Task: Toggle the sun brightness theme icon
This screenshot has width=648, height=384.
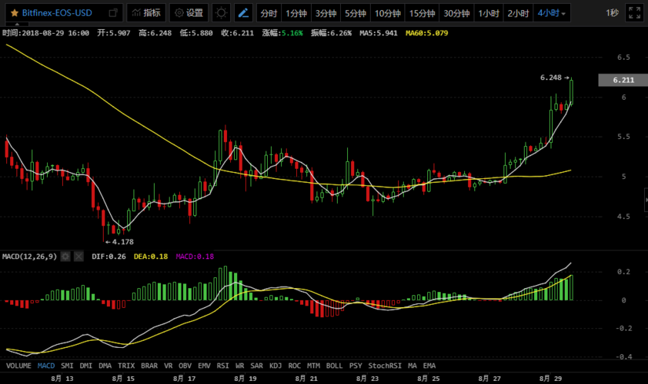Action: [221, 13]
